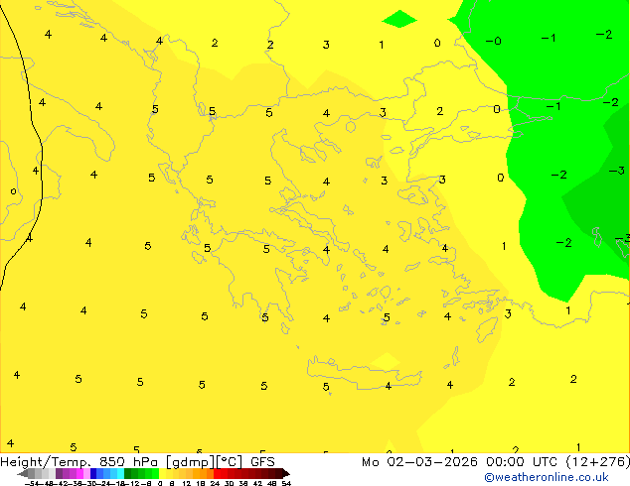This screenshot has width=630, height=486.
Task: Click the 'Mo 02-03-2026 00:00 UTC' date text
Action: pos(460,461)
